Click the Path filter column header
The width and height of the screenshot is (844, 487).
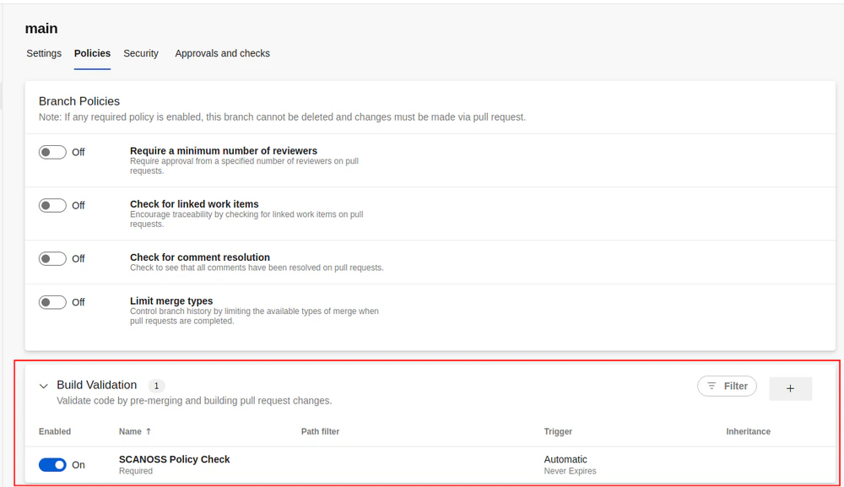(321, 431)
